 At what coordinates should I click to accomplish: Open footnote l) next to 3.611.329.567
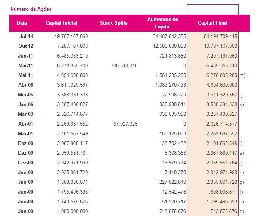click(241, 95)
